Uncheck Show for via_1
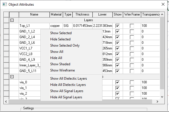Viewport: 169px width, 113px height. pos(117,88)
